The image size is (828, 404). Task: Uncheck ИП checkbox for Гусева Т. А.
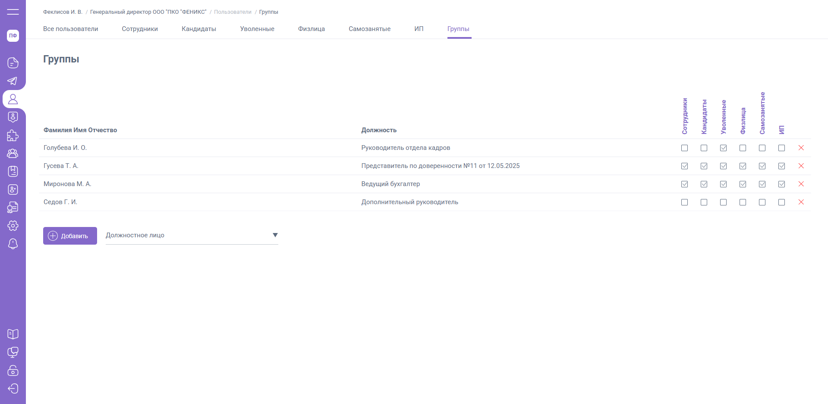781,166
